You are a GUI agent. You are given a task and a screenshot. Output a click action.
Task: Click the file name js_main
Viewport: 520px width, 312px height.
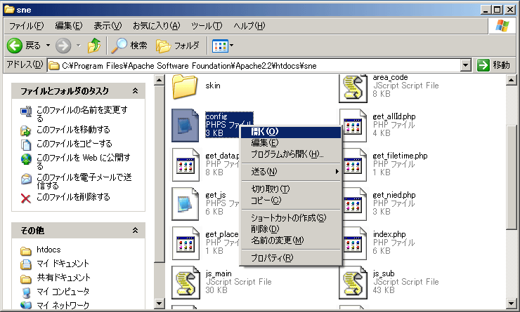point(219,273)
